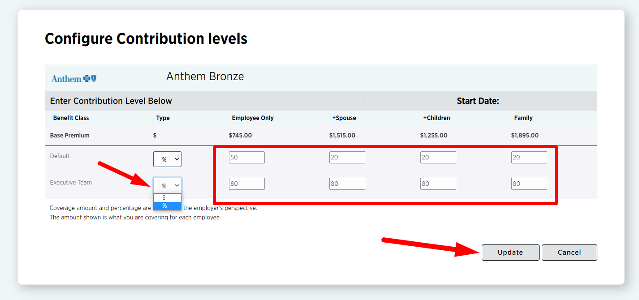Open the Default type dropdown
Screen dimensions: 639x300
[x=167, y=159]
